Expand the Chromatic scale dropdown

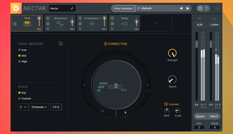(40, 107)
